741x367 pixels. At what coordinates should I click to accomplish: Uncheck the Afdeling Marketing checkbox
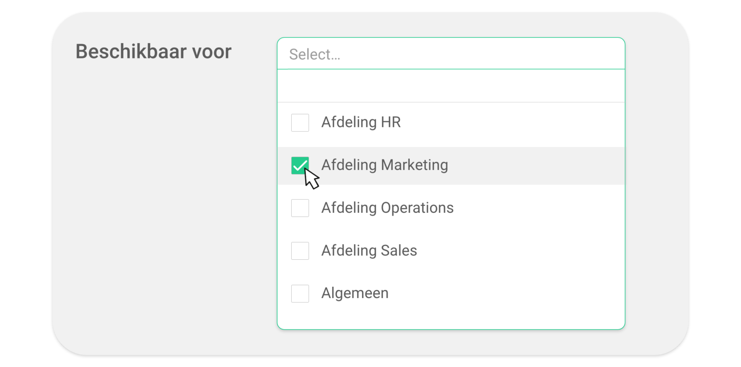tap(300, 165)
